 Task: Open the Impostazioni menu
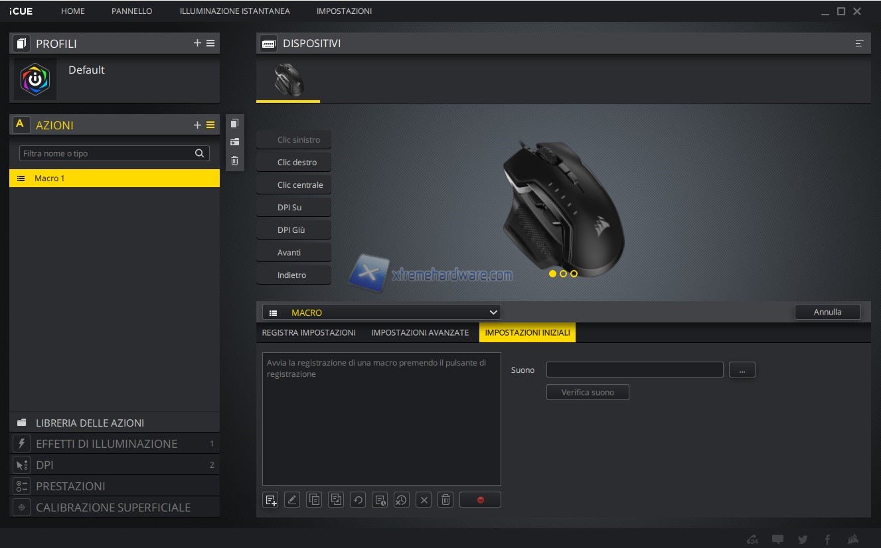click(x=344, y=11)
